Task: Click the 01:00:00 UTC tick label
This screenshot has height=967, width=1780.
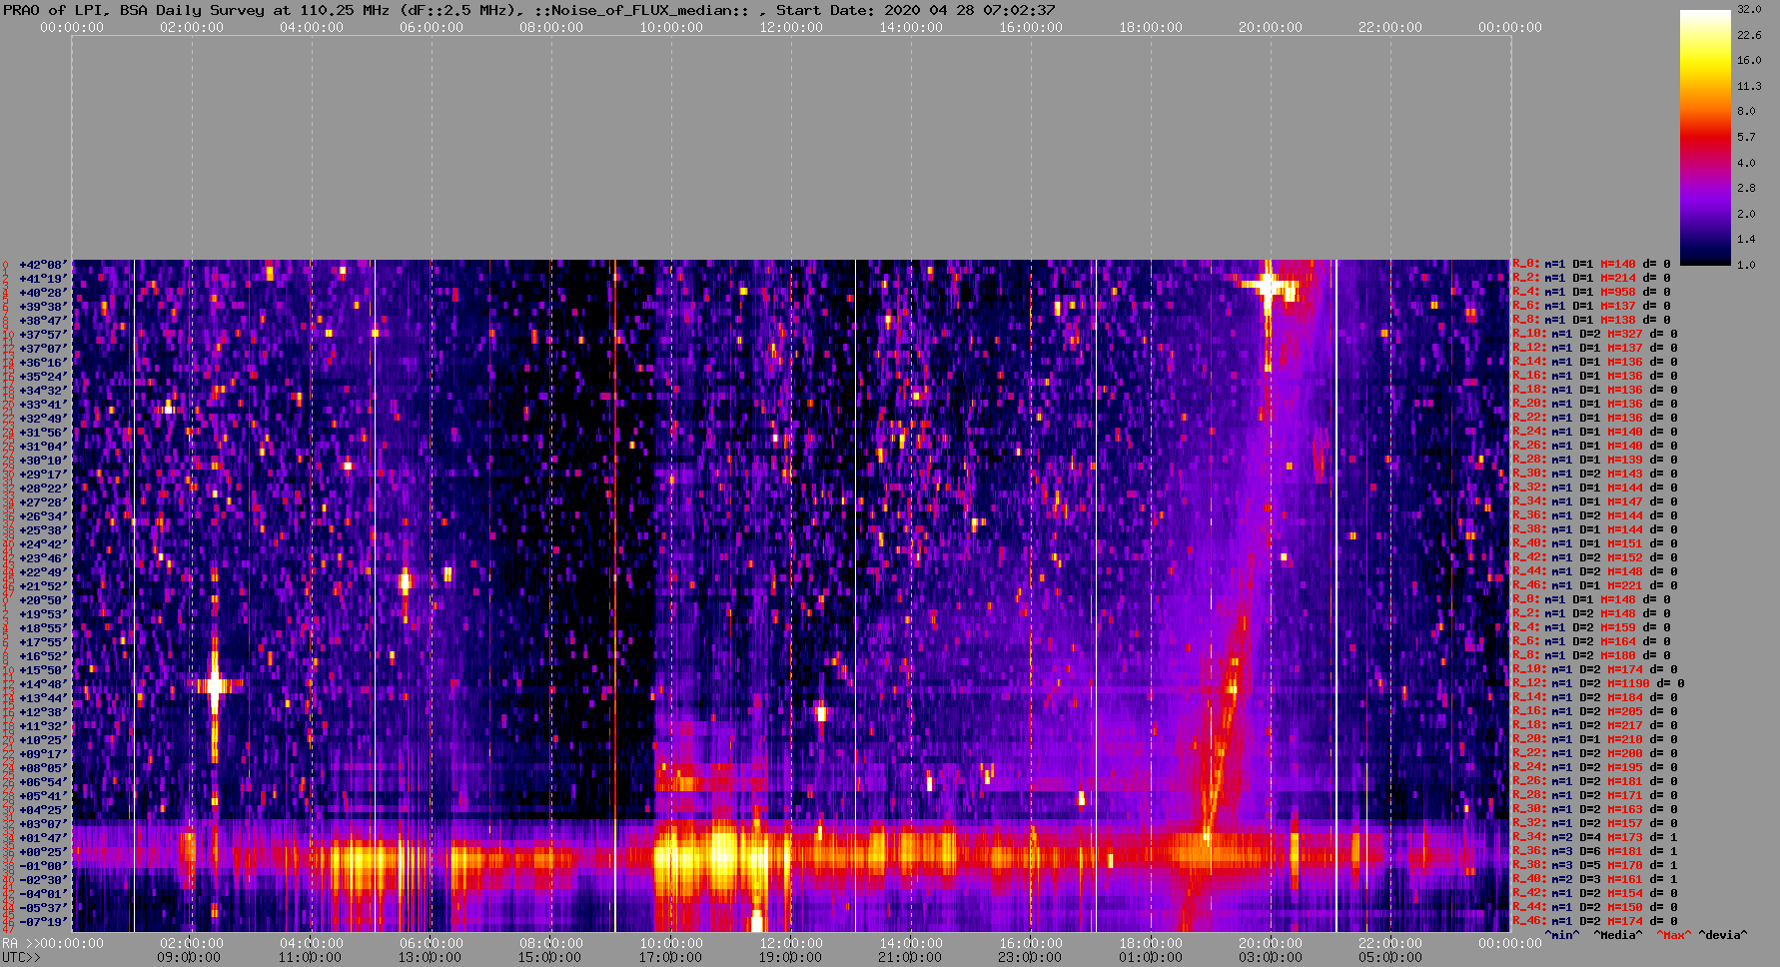Action: click(1149, 957)
